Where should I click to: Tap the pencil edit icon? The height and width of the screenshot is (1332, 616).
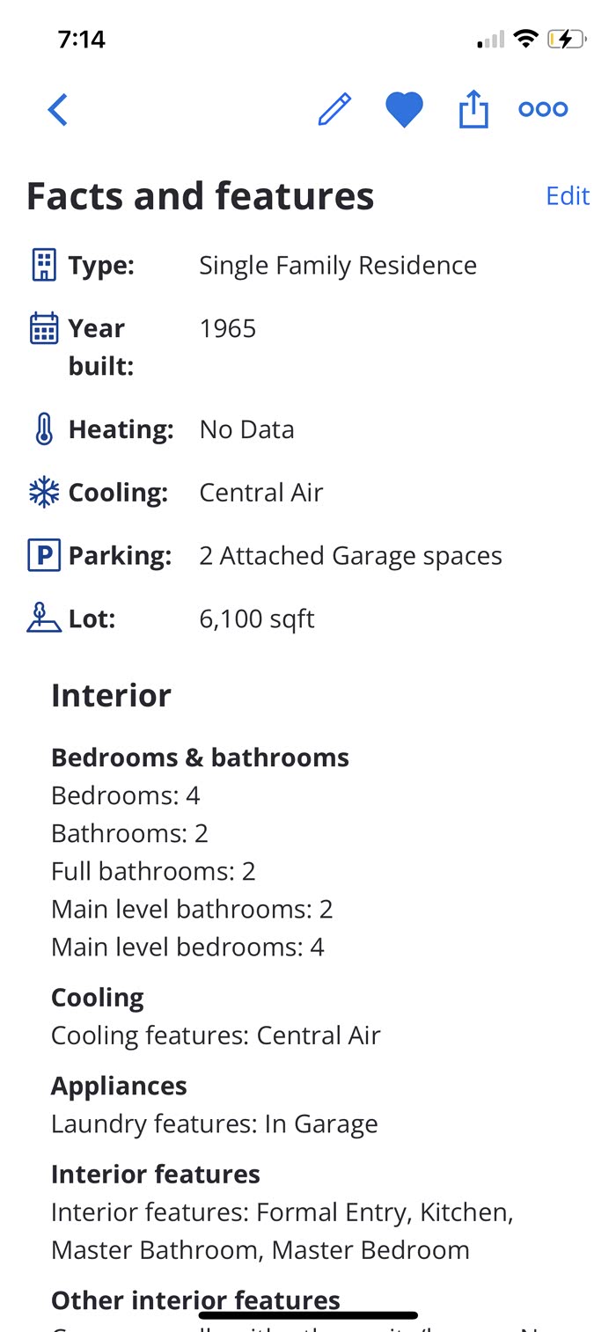334,110
